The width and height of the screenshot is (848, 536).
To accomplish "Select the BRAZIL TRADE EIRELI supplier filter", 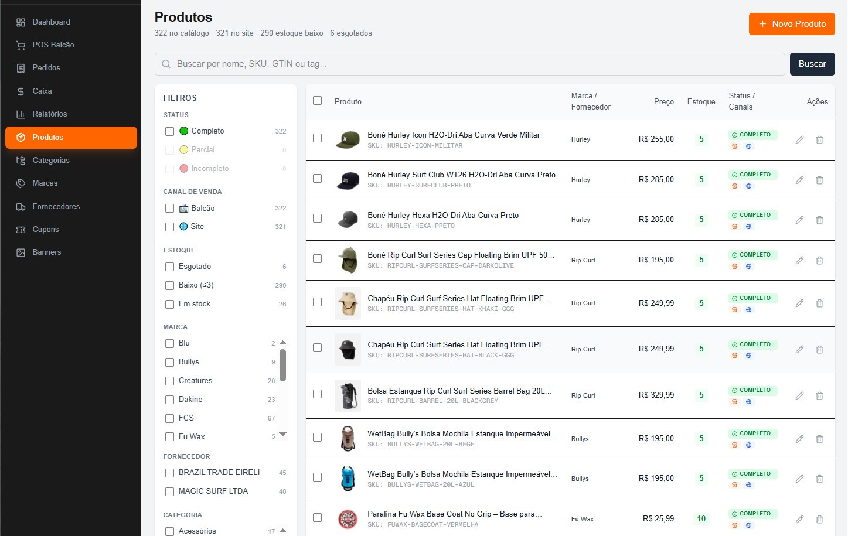I will click(x=169, y=473).
